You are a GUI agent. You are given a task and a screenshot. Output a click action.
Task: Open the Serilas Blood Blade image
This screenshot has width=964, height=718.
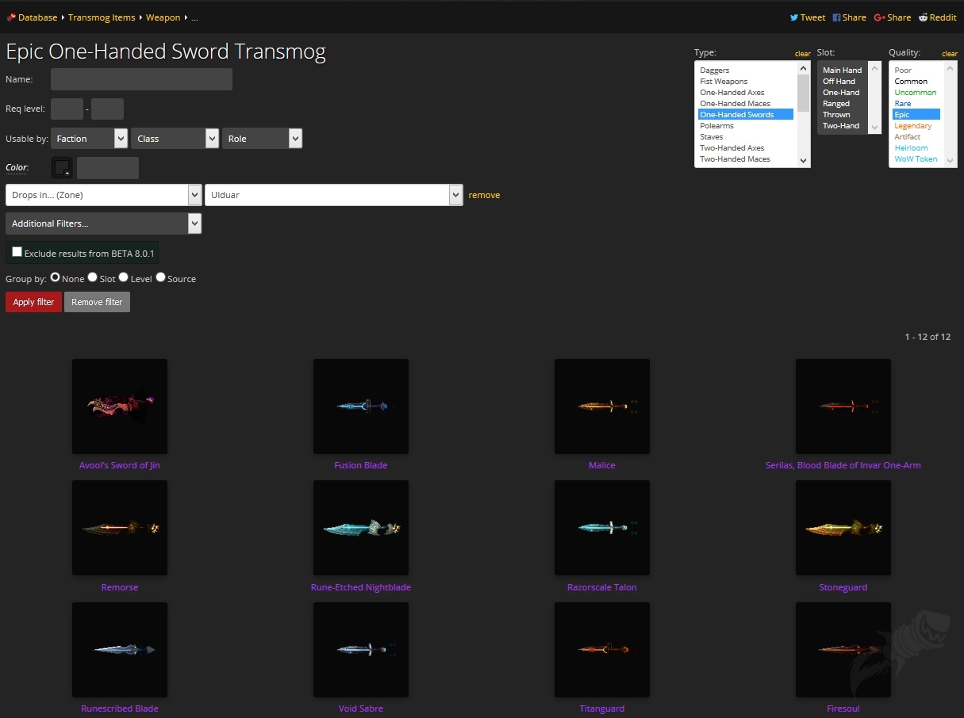pos(843,407)
